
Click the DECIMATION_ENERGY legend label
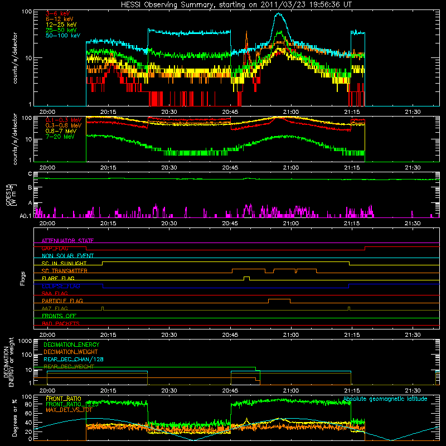[x=71, y=345]
